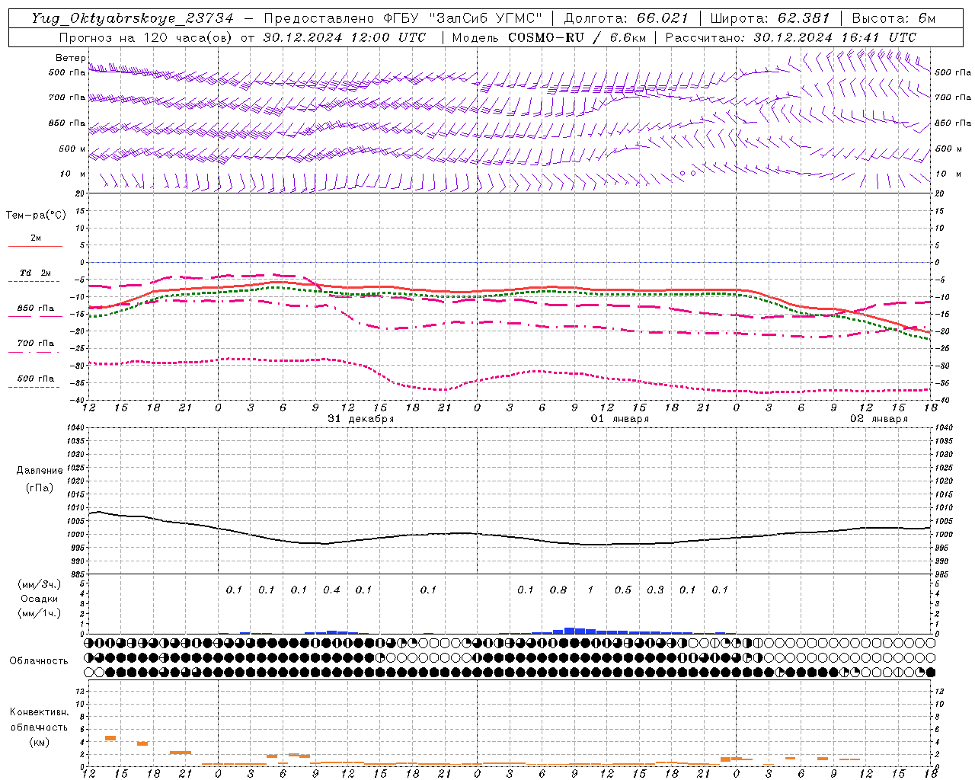This screenshot has width=975, height=780.
Task: Click the Осадки precipitation panel label
Action: tap(39, 599)
